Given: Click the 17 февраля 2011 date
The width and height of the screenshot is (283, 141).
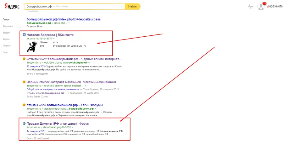Looking at the screenshot, I should coord(36,131).
